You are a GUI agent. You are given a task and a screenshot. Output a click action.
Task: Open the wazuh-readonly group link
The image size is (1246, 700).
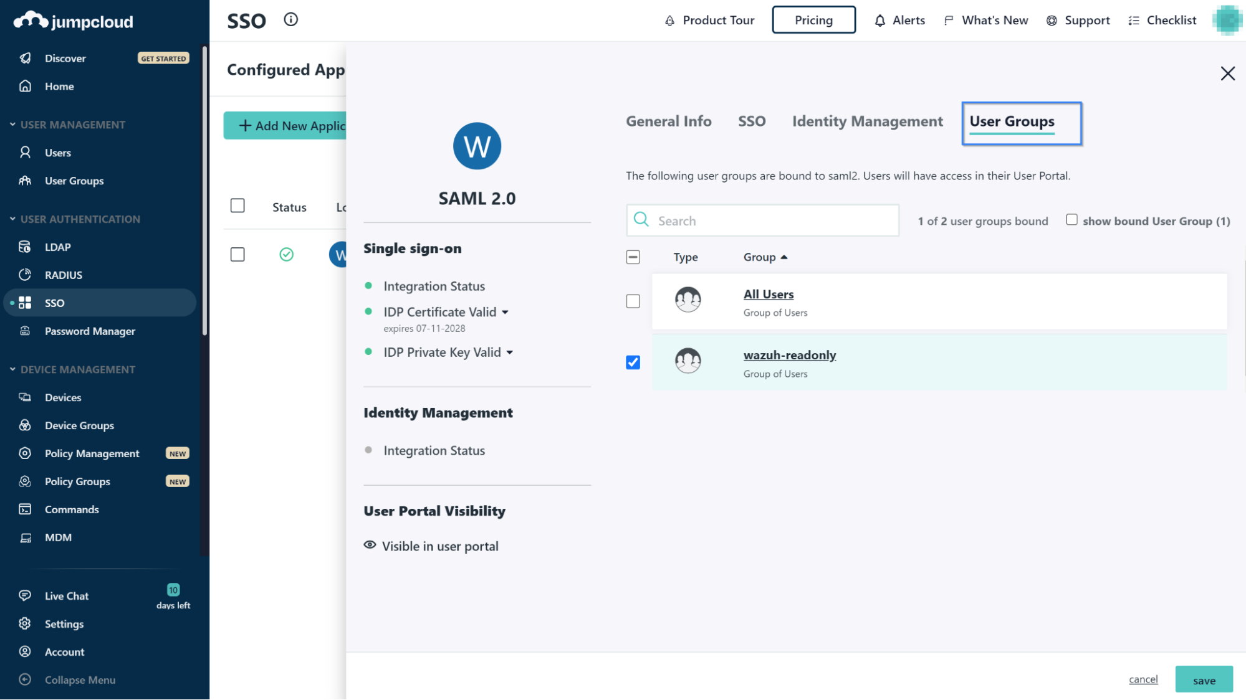coord(789,355)
